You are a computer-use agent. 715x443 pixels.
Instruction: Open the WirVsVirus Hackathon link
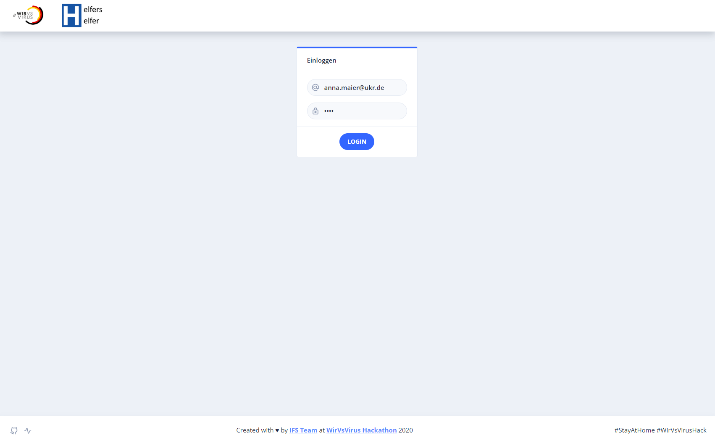(x=362, y=430)
